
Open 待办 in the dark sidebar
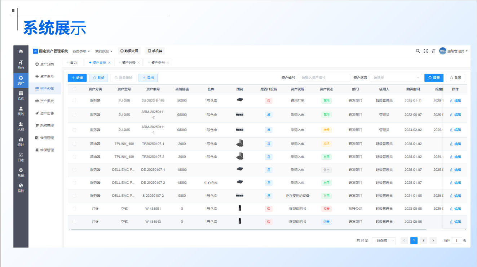point(21,65)
